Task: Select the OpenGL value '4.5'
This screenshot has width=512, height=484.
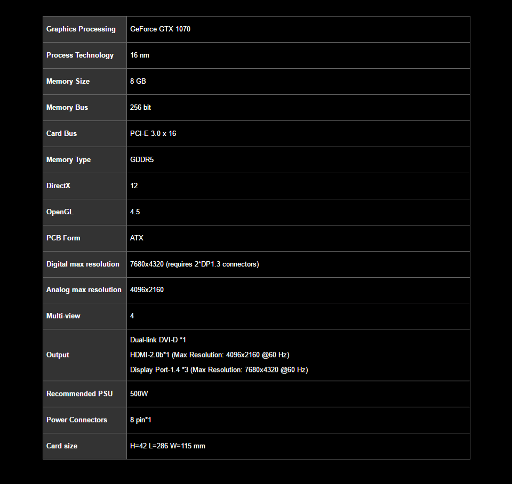Action: (135, 212)
